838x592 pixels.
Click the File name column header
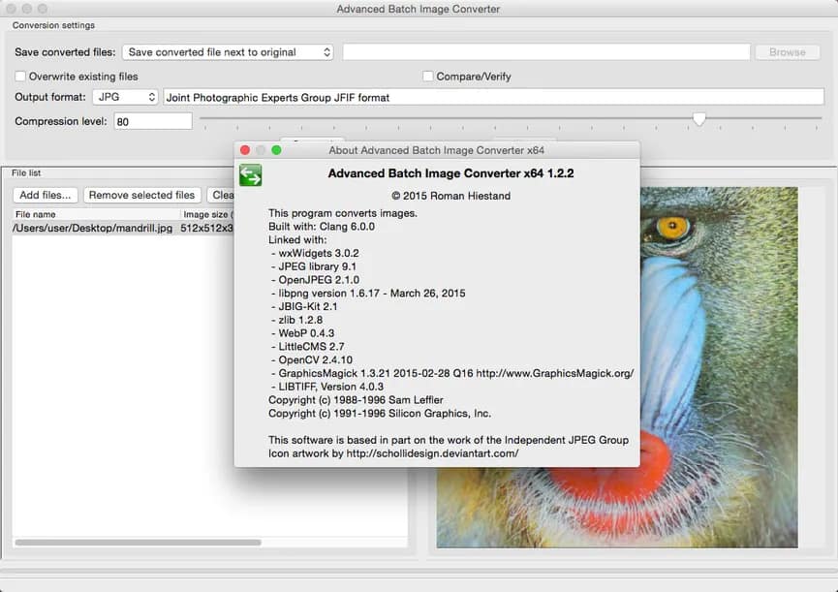coord(39,214)
